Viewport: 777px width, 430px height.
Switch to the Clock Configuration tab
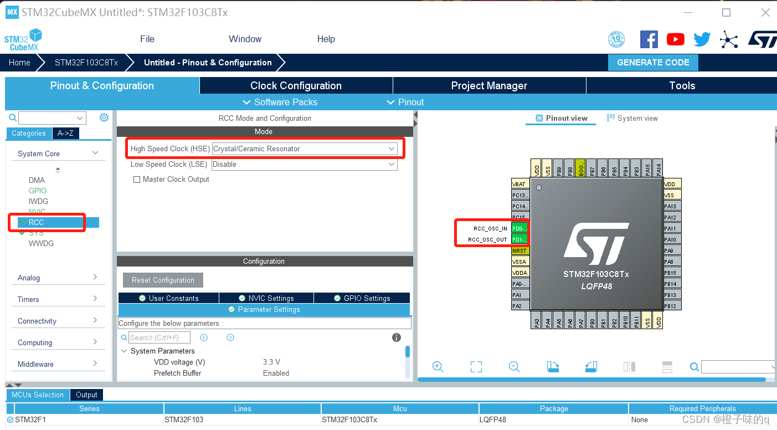(x=296, y=85)
